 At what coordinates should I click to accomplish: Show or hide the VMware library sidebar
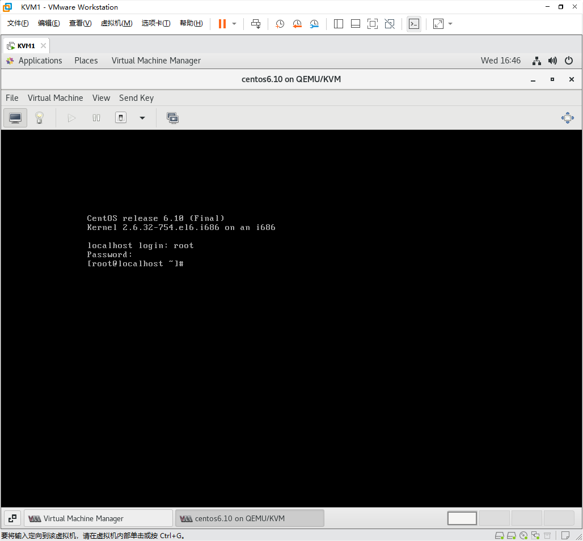click(339, 24)
